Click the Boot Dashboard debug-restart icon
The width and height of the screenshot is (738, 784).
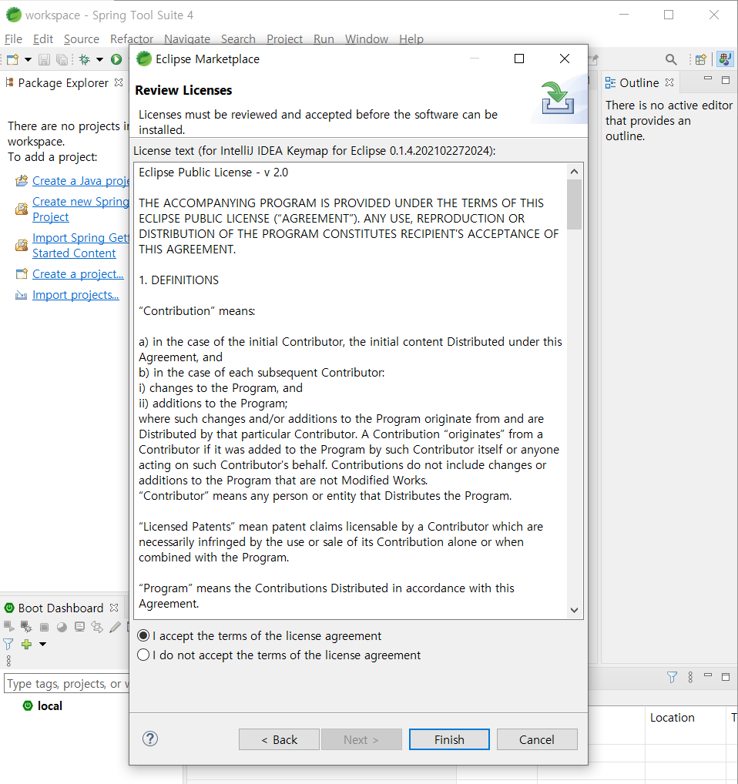26,626
